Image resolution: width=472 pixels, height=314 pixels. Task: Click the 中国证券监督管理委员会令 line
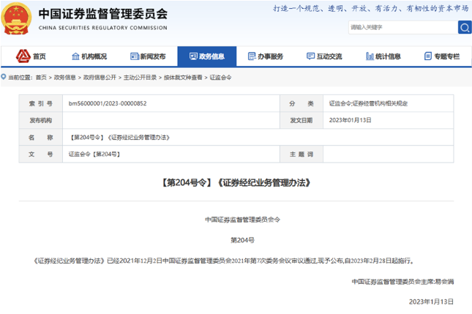[243, 220]
